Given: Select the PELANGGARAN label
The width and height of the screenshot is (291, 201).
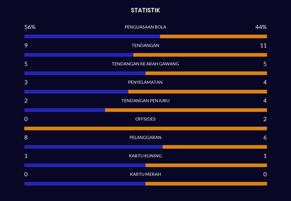Looking at the screenshot, I should coord(145,137).
